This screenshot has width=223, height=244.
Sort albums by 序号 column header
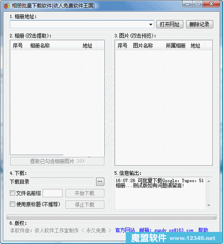click(19, 46)
